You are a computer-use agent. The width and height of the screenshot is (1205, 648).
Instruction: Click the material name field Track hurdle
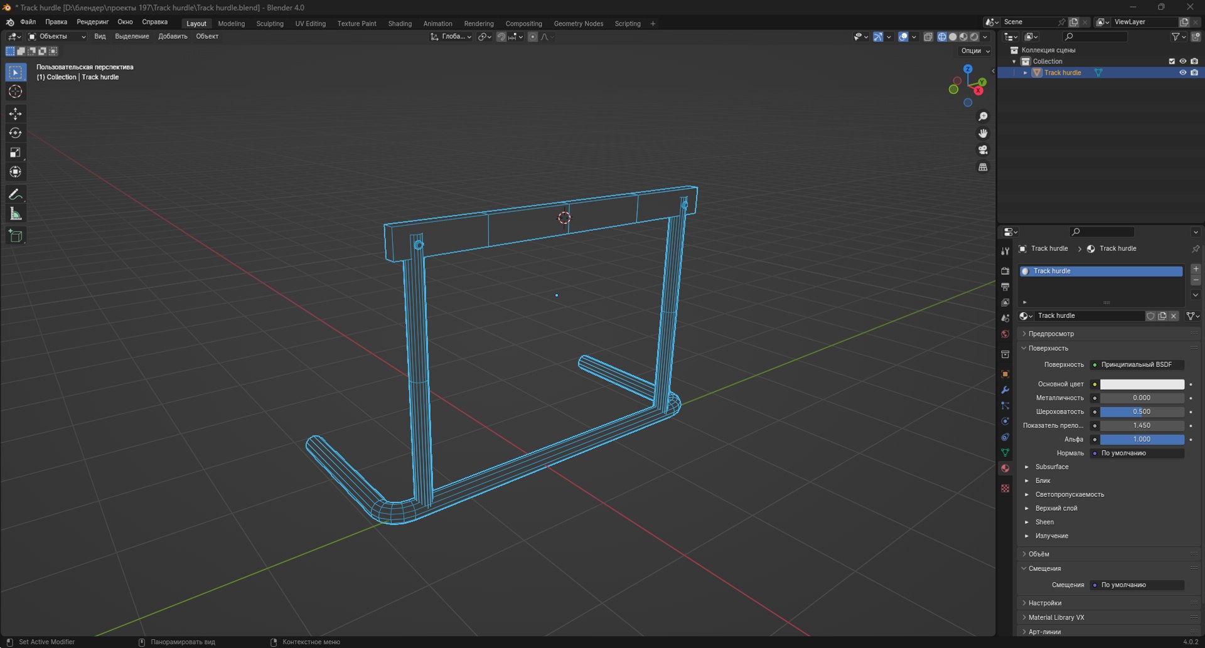pyautogui.click(x=1089, y=316)
